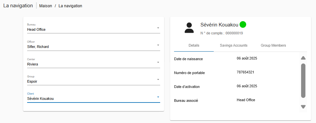Open the Group dropdown arrow
The width and height of the screenshot is (316, 123).
(x=158, y=79)
